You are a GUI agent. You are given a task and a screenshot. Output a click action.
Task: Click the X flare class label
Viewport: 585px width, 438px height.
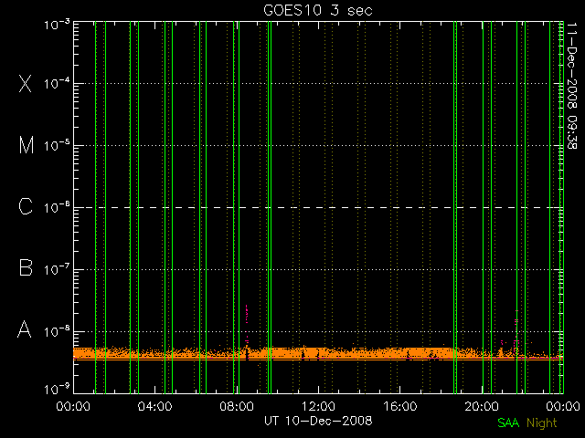click(x=26, y=83)
